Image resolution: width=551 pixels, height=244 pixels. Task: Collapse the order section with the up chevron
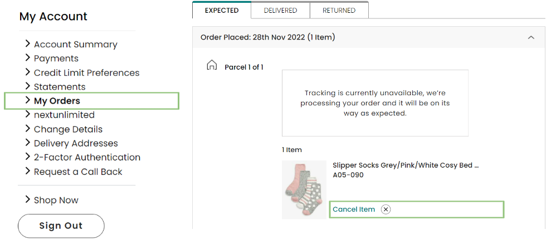point(531,37)
